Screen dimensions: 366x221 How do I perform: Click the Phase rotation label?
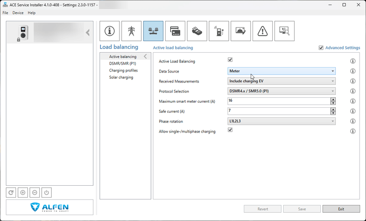pyautogui.click(x=171, y=122)
